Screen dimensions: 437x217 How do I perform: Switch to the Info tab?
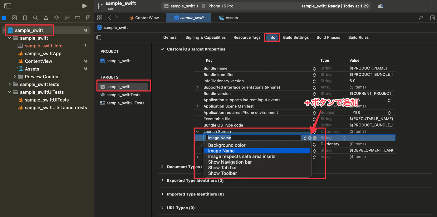pos(272,37)
